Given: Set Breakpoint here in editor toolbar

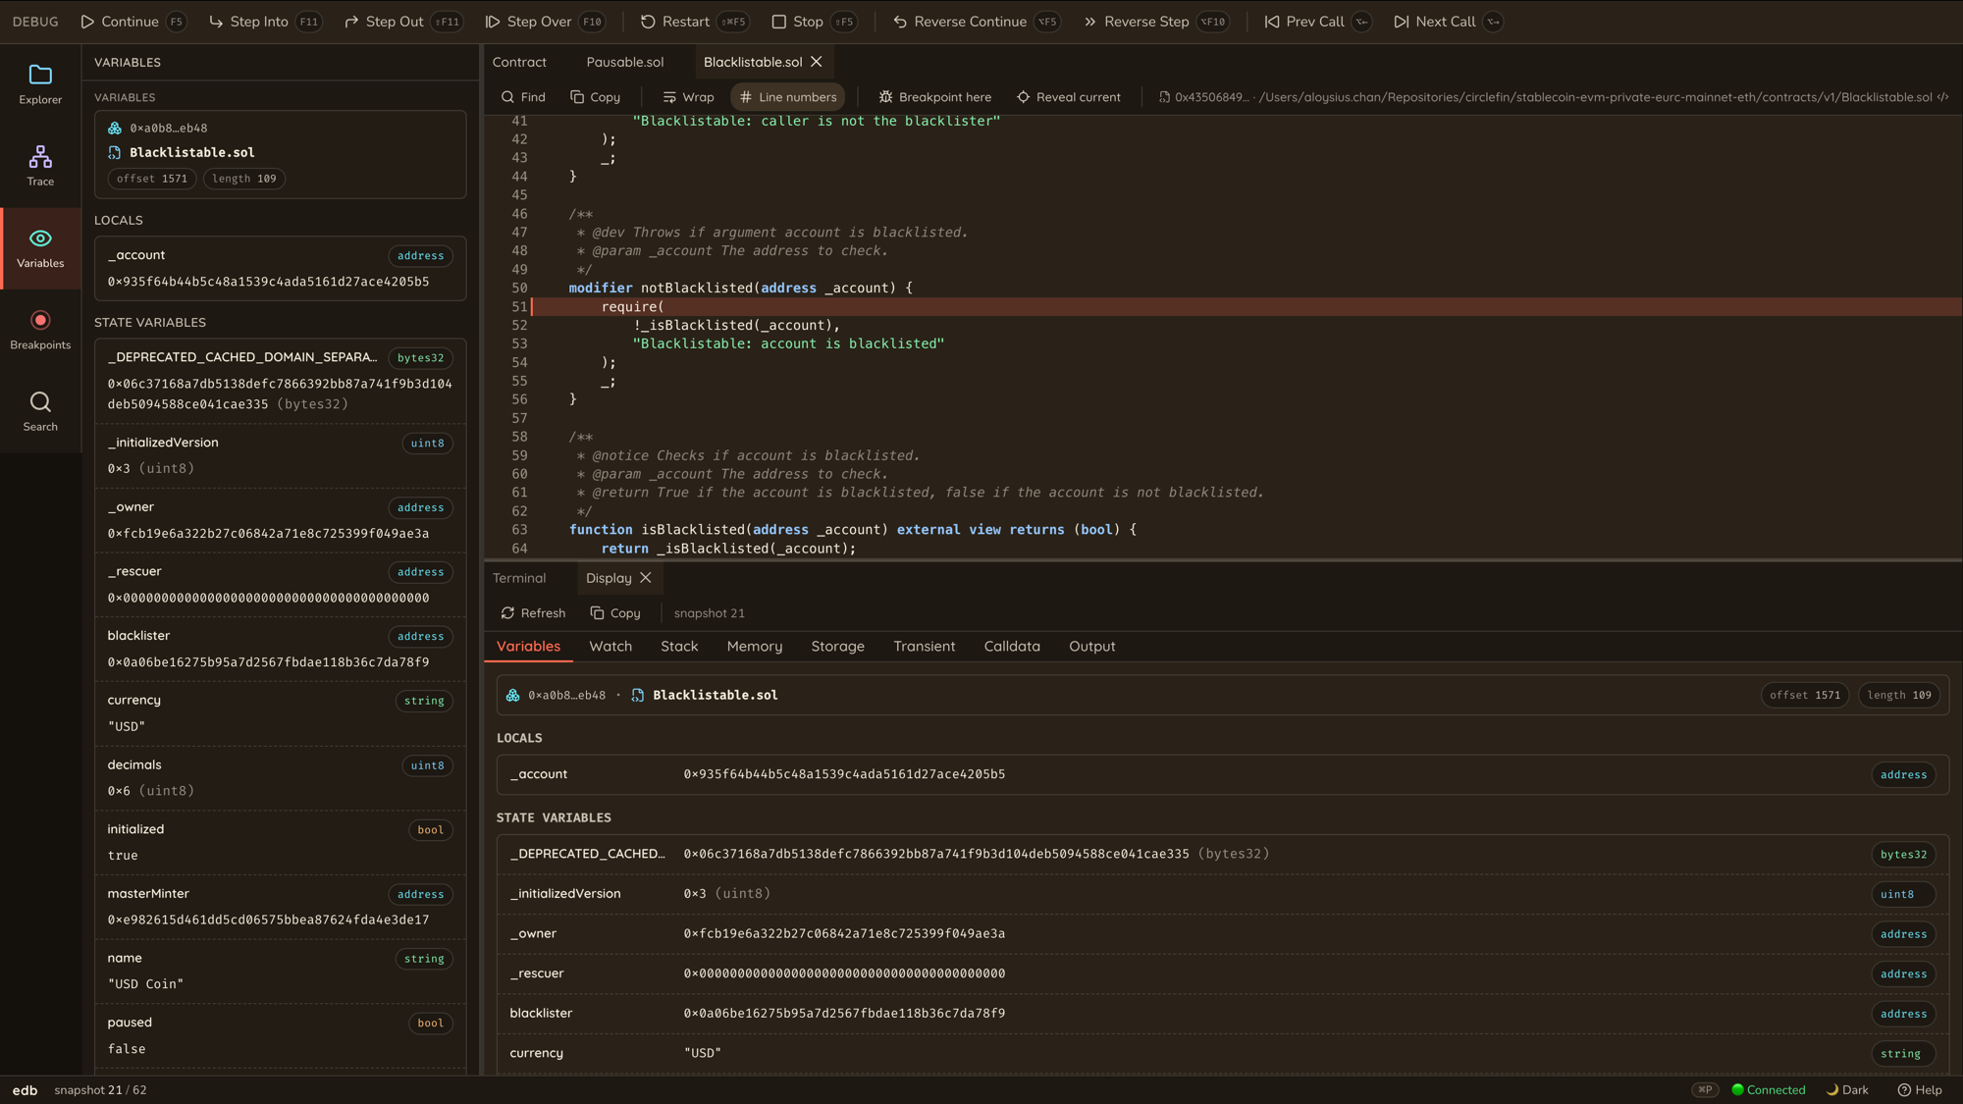Looking at the screenshot, I should 935,97.
